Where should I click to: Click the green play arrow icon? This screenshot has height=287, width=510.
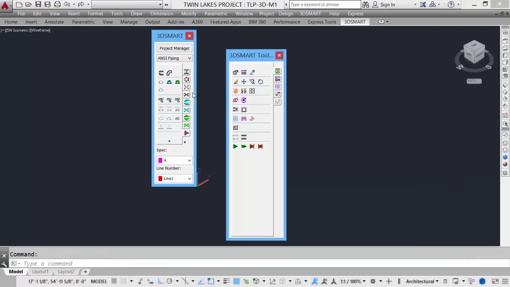pyautogui.click(x=235, y=146)
